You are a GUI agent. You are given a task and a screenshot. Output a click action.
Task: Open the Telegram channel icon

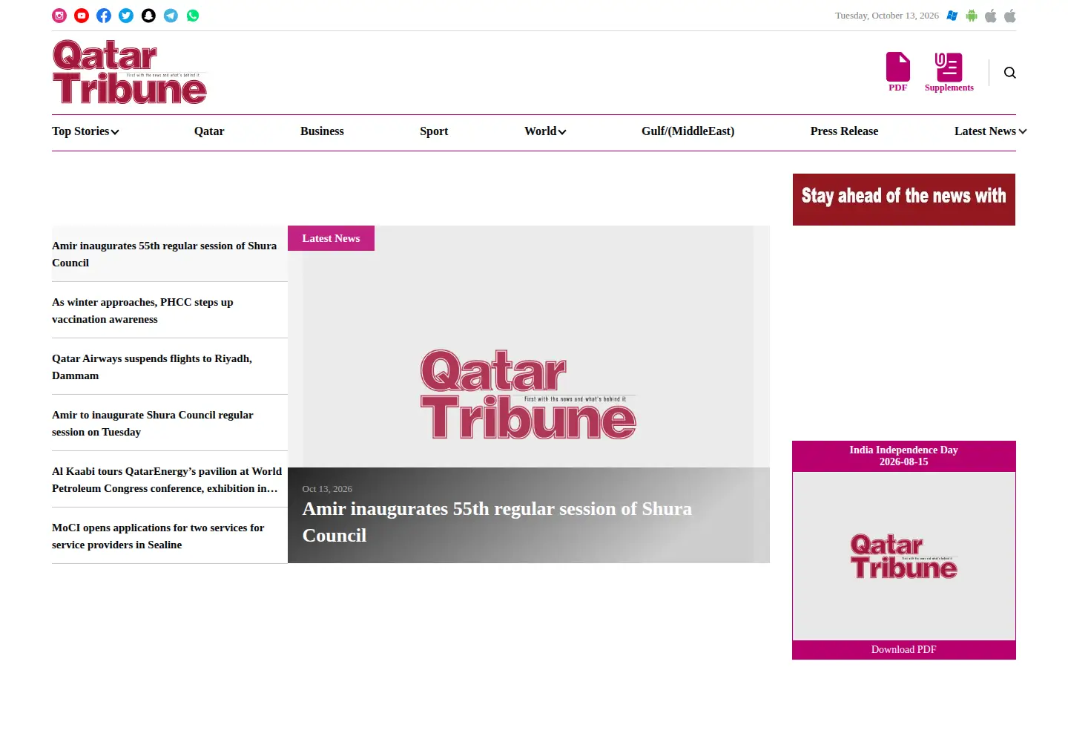point(171,16)
